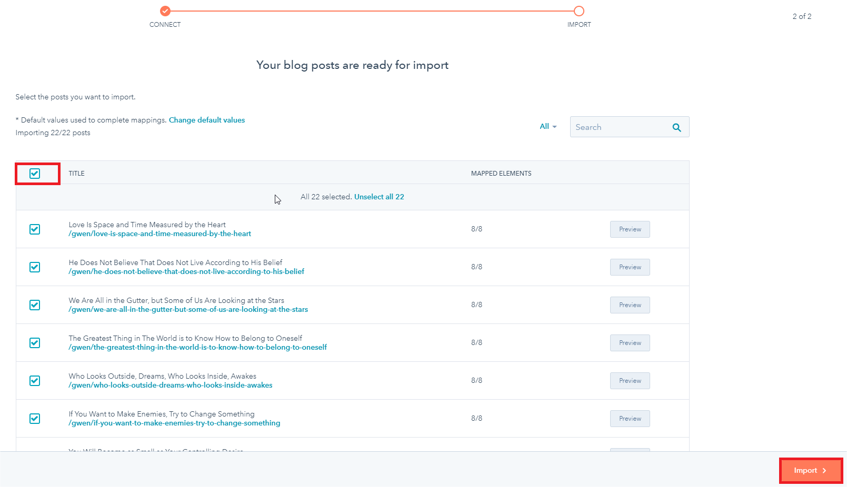This screenshot has height=487, width=847.
Task: Toggle the select-all checkbox in header
Action: 35,174
